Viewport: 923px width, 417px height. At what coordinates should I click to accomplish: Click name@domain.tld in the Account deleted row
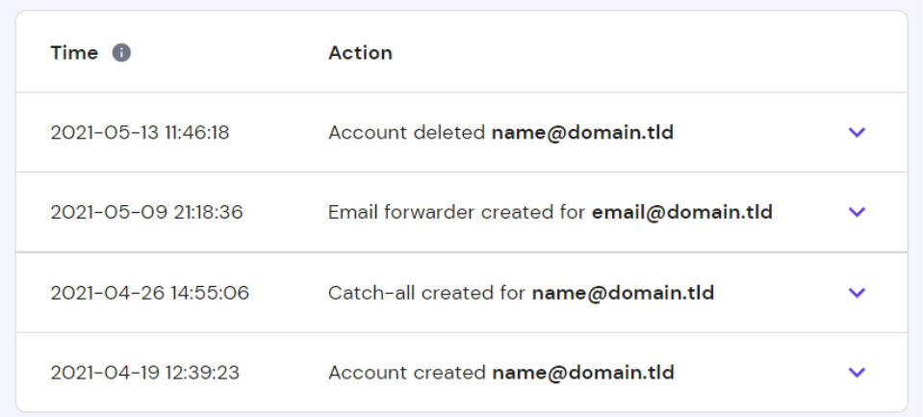click(582, 132)
